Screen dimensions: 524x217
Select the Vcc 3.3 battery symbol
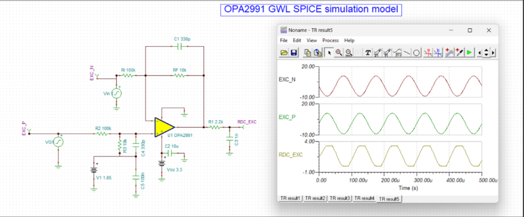pos(162,163)
